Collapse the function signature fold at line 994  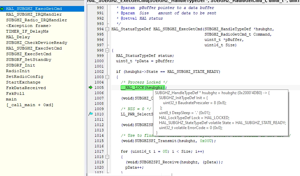coord(107,29)
